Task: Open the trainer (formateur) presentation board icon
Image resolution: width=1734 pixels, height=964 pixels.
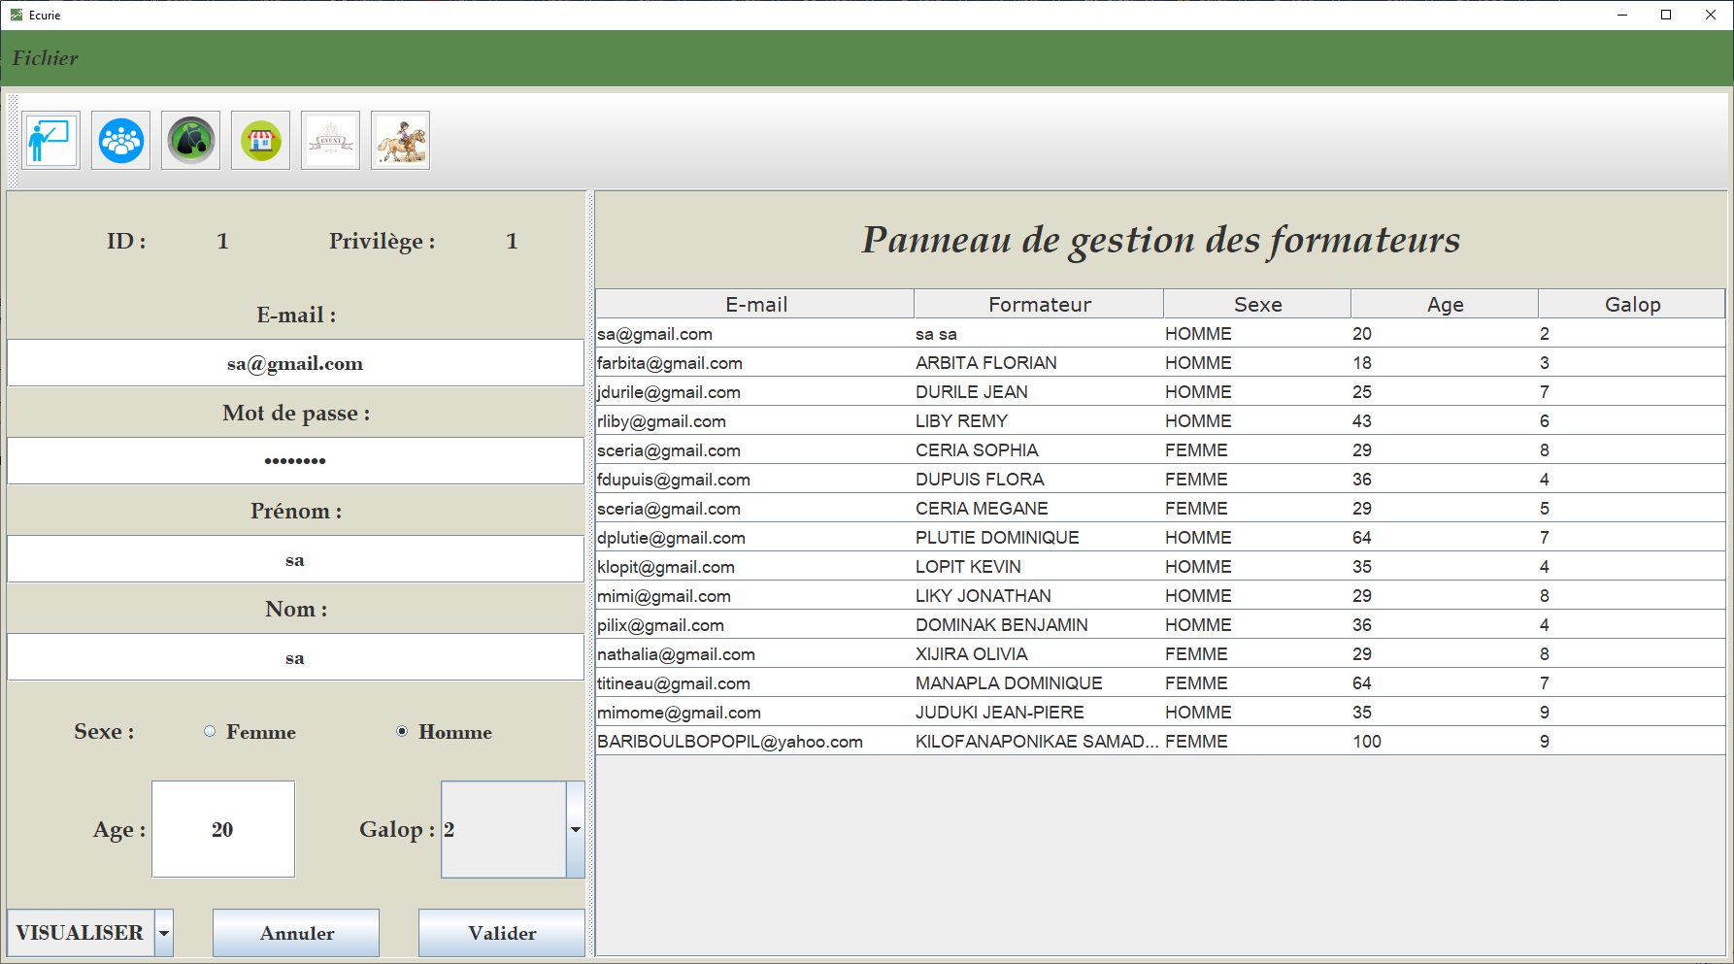Action: tap(50, 141)
